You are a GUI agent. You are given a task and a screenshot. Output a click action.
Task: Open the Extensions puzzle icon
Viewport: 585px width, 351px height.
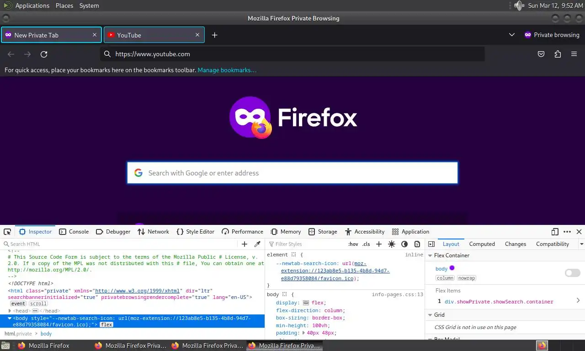point(558,54)
